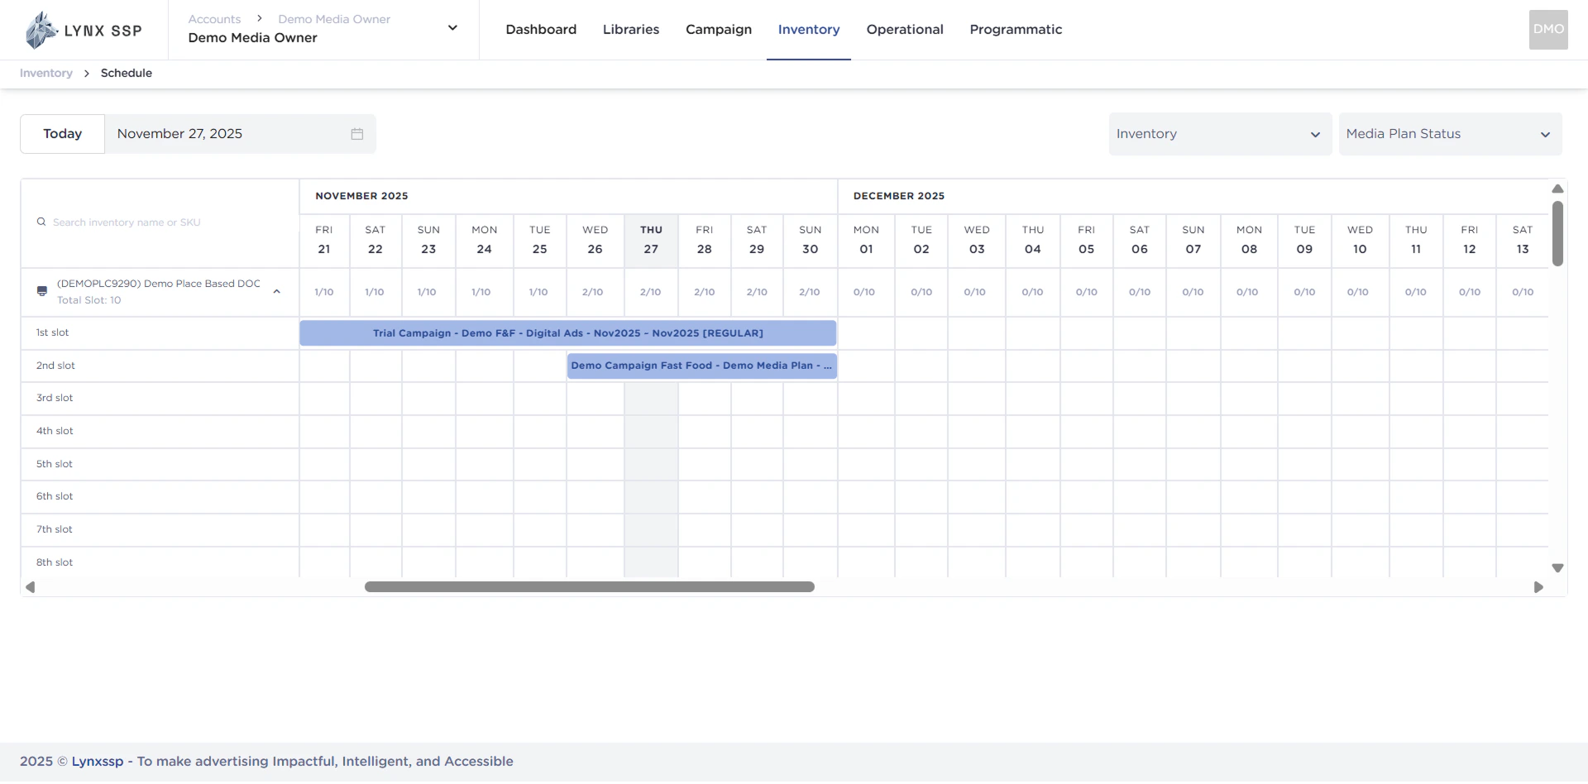Click the search magnifier in inventory search
The image size is (1588, 784).
pyautogui.click(x=41, y=222)
